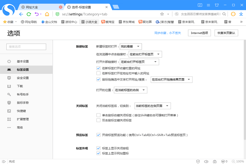
Task: Go to homepage via the house icon
Action: (x=47, y=14)
